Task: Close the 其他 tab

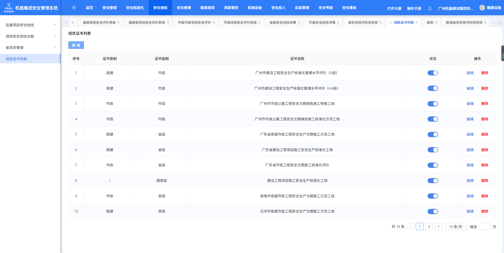Action: pos(436,23)
